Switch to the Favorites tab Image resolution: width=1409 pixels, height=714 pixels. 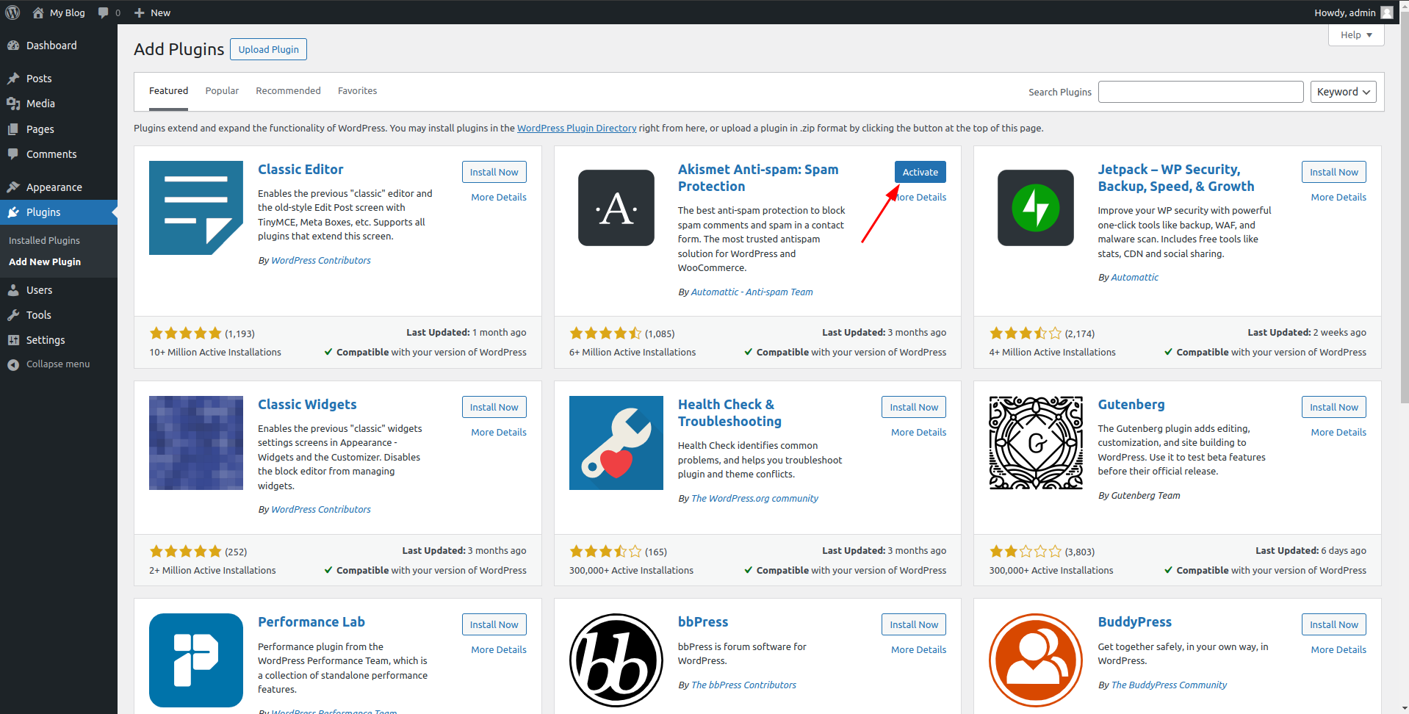pos(357,91)
